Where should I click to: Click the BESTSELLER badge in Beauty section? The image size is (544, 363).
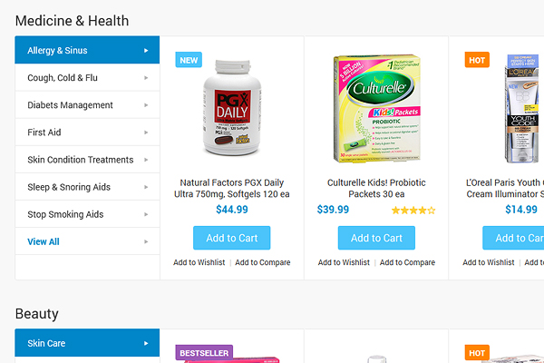204,352
